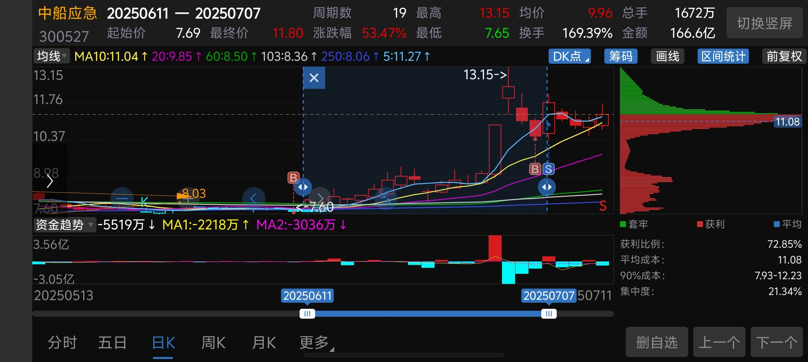Click 切换竖屏 to switch to portrait
808x362 pixels.
765,23
